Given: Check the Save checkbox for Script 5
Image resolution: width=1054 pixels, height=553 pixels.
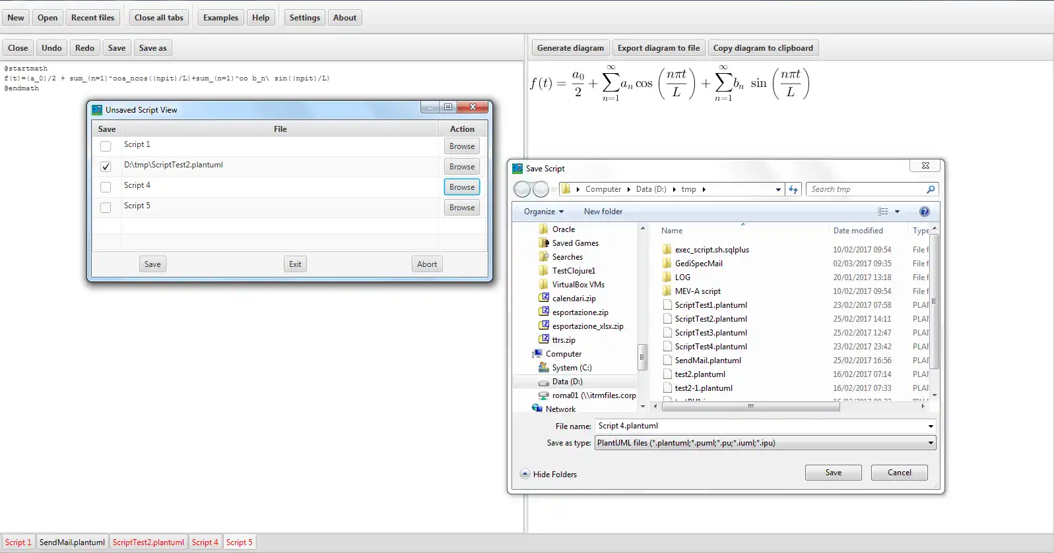Looking at the screenshot, I should pos(106,208).
